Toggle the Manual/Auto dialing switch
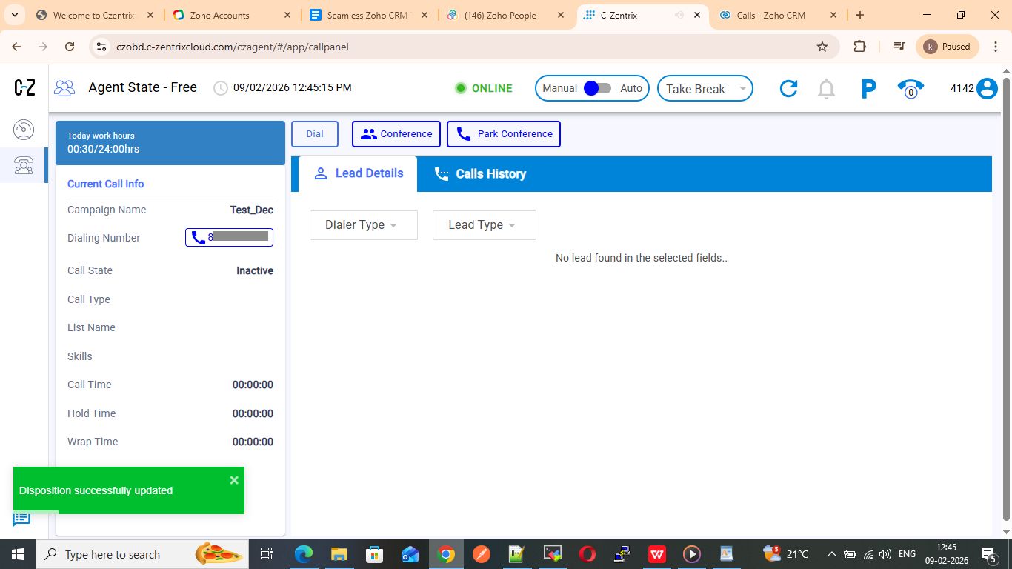 [x=597, y=88]
